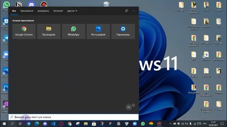Viewport: 227px width, 127px height.
Task: Switch to the Приложения tab
Action: [x=27, y=11]
